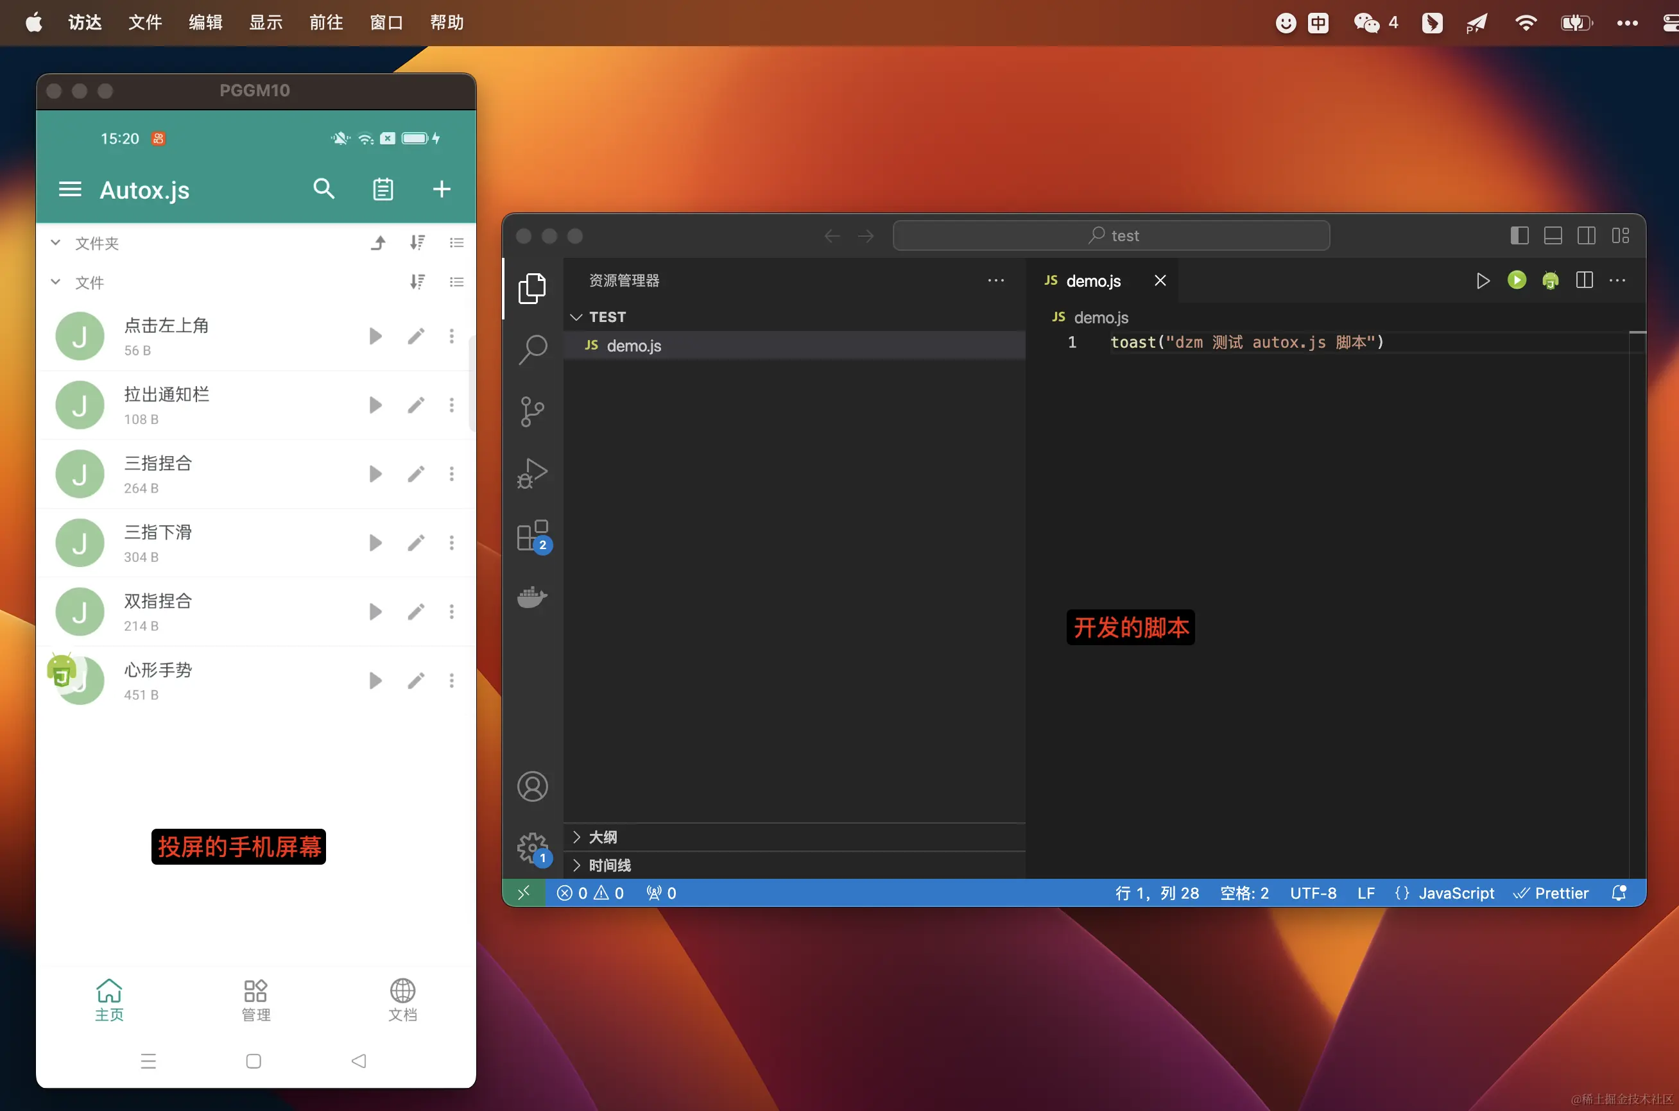Sort the 文件 section
The width and height of the screenshot is (1679, 1111).
point(417,282)
